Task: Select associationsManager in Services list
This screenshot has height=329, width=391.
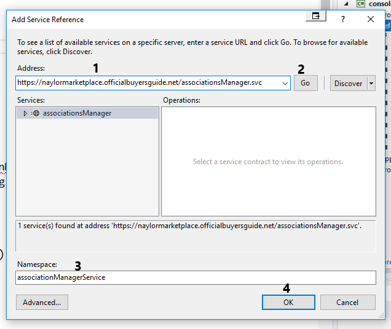Action: [x=77, y=113]
